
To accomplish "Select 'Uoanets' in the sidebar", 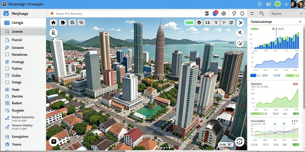I will pyautogui.click(x=23, y=31).
